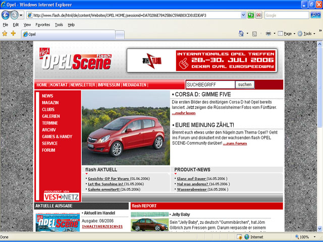Click the suchen search button
This screenshot has width=323, height=242.
pos(245,85)
